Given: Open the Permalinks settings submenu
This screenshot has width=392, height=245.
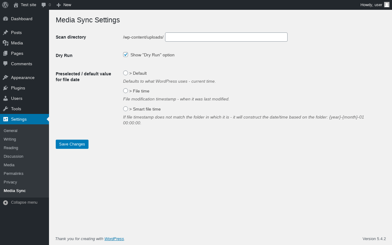Looking at the screenshot, I should 24,173.
